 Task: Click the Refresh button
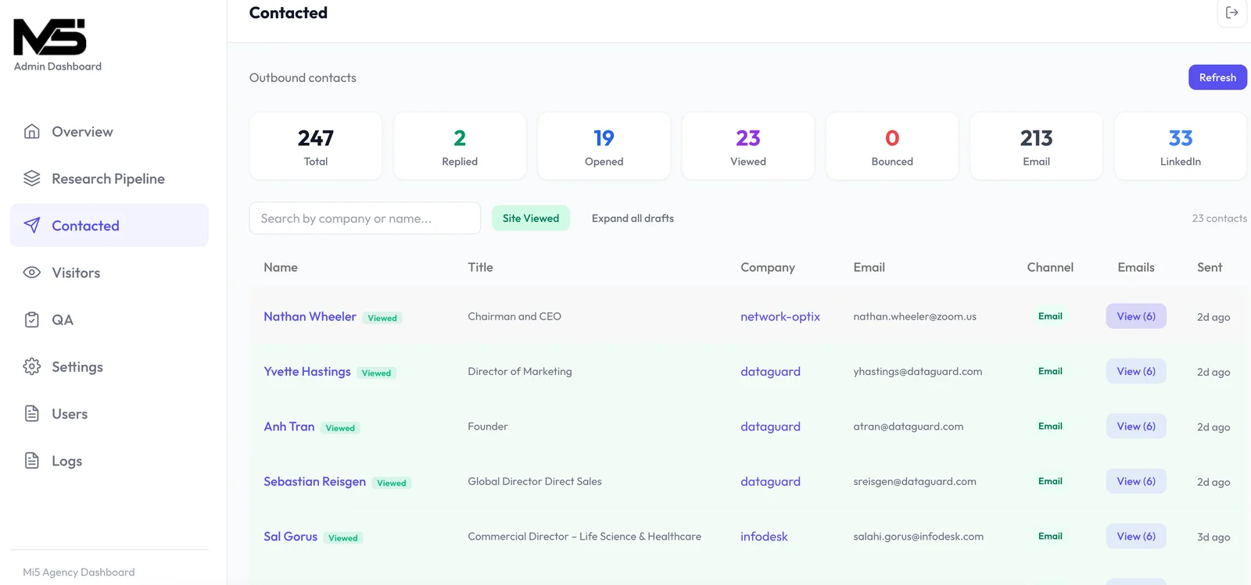coord(1217,77)
